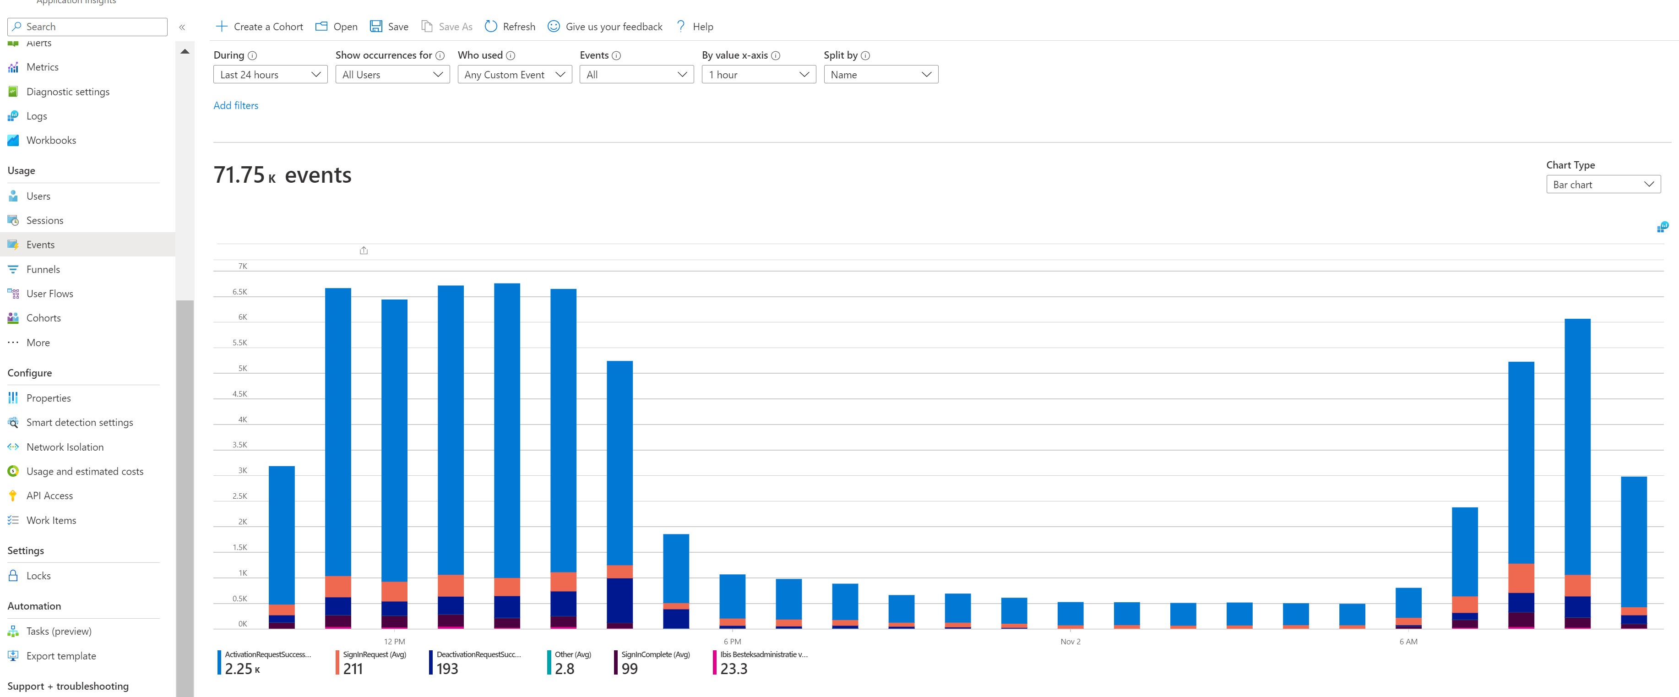Click the info icon beside Show occurrences for

(440, 55)
